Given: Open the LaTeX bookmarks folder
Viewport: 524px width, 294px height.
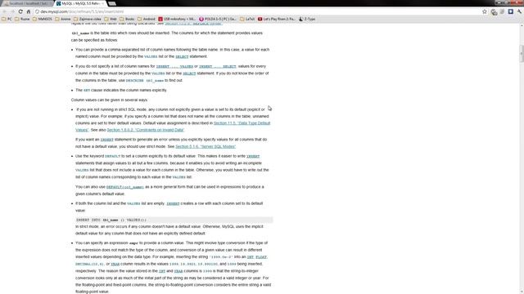Looking at the screenshot, I should point(247,19).
